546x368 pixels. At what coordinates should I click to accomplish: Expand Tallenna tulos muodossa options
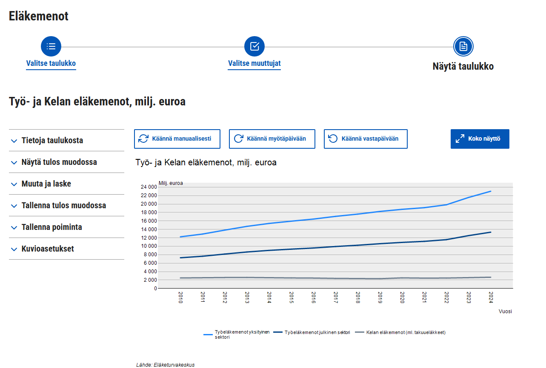tap(64, 206)
